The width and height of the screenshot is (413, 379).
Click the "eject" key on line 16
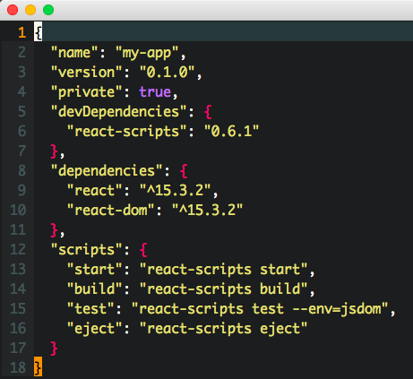pyautogui.click(x=95, y=329)
